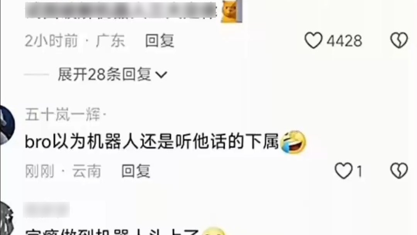
Task: Reply to the Guangdong comment
Action: coord(159,41)
